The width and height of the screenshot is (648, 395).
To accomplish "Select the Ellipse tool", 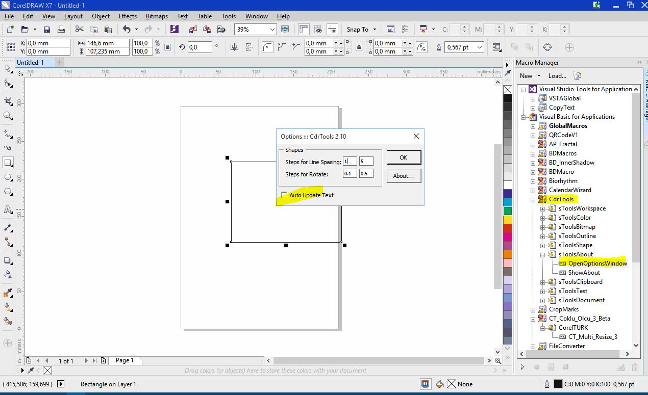I will 8,177.
